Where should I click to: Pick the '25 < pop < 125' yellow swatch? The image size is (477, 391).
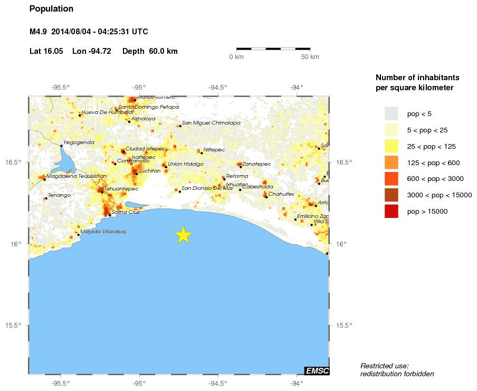pyautogui.click(x=391, y=146)
